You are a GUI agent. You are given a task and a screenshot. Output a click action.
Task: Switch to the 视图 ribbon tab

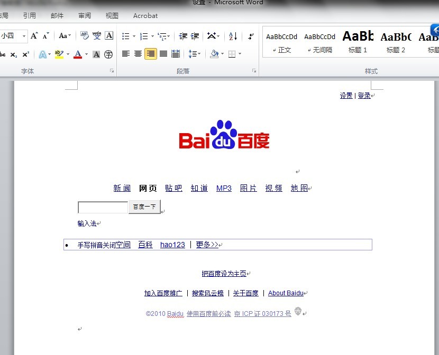pos(112,16)
